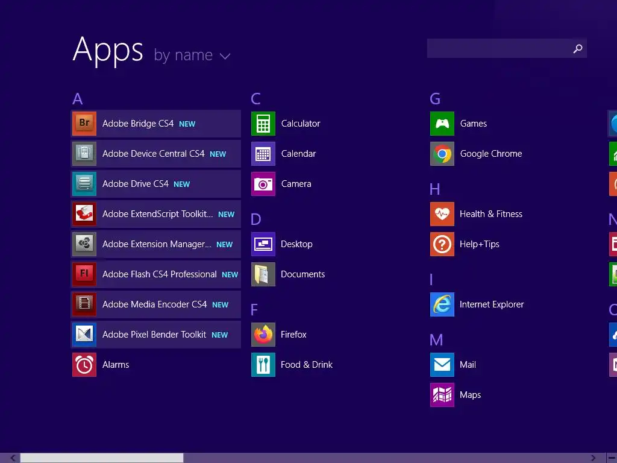
Task: Jump to letter group F header
Action: pos(254,310)
